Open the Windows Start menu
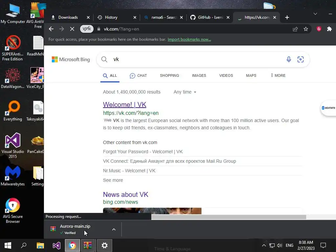This screenshot has width=336, height=252. (x=8, y=245)
